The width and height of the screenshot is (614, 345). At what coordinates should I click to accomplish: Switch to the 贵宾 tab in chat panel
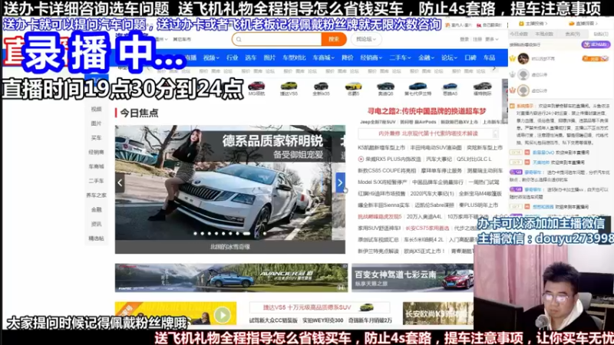click(x=573, y=34)
